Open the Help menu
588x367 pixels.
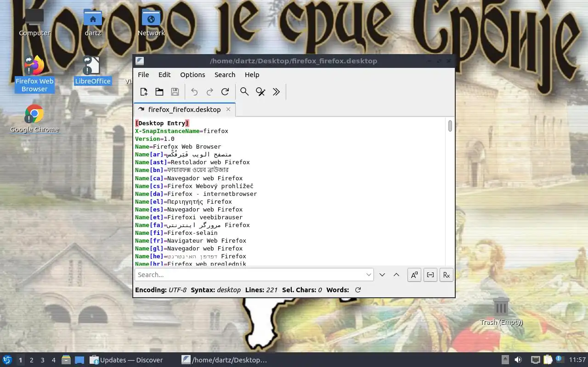tap(252, 75)
